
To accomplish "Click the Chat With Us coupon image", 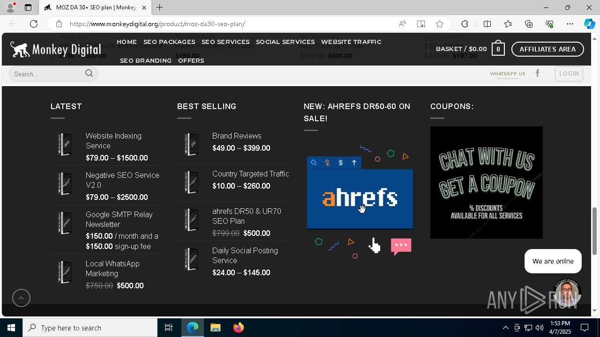I will (x=487, y=183).
